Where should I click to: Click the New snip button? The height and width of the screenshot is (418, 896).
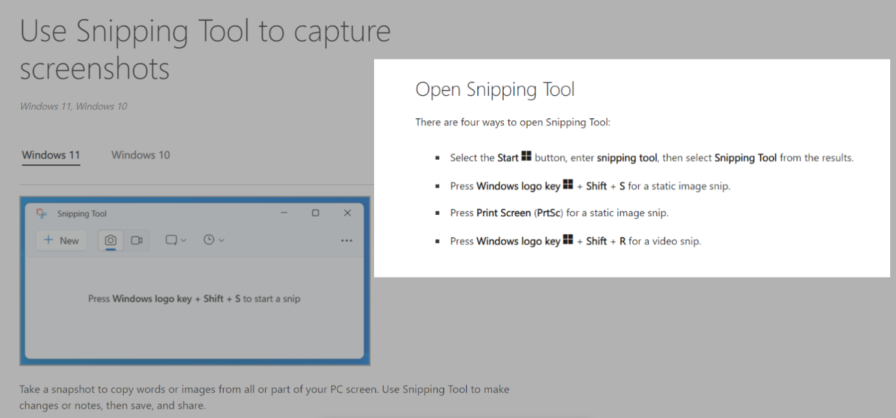[62, 241]
